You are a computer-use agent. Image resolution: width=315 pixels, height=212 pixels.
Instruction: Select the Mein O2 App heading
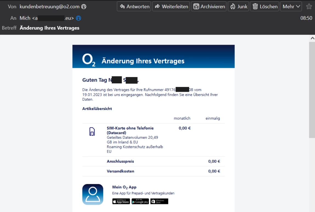pyautogui.click(x=124, y=187)
